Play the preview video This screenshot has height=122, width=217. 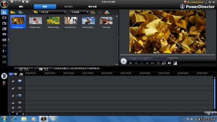click(x=123, y=61)
